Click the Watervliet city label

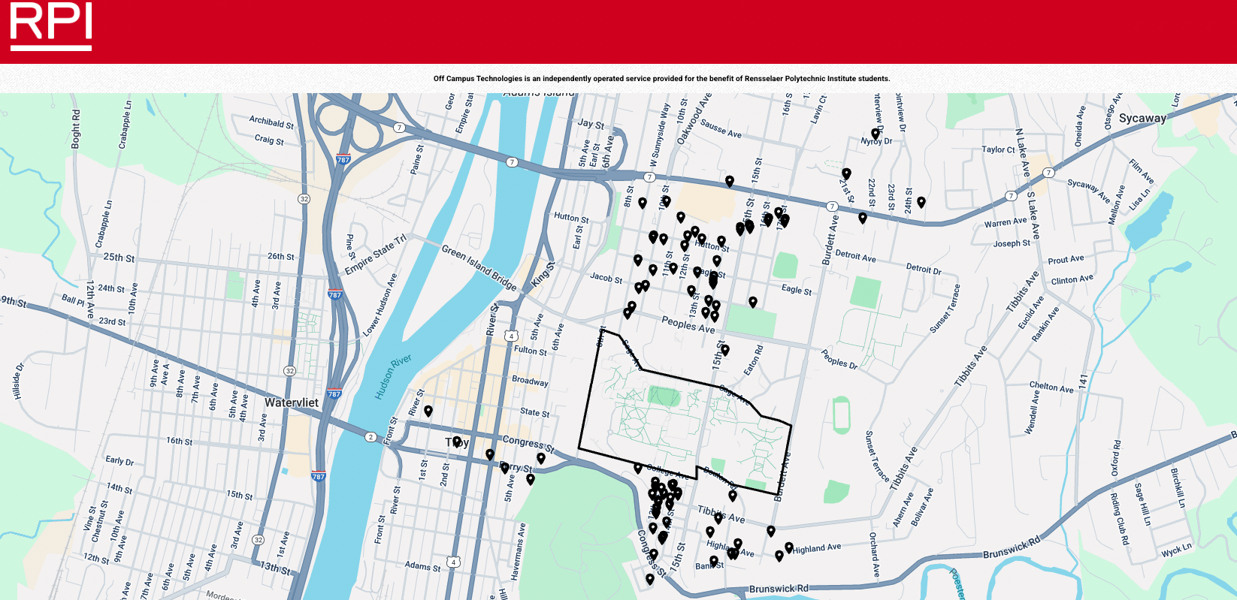pyautogui.click(x=292, y=403)
